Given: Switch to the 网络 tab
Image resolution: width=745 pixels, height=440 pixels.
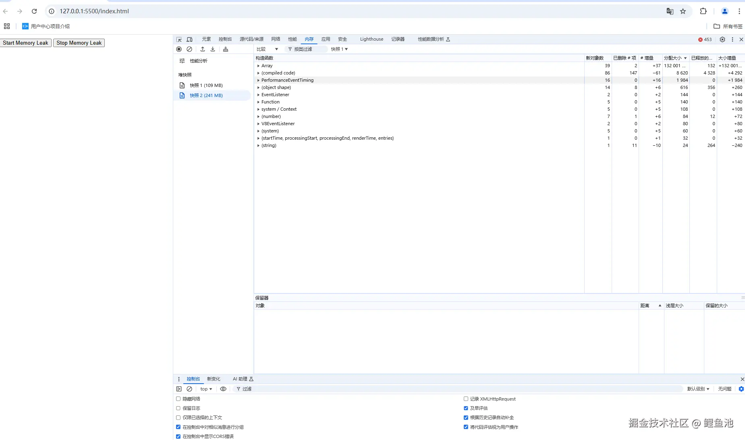Looking at the screenshot, I should pos(276,39).
